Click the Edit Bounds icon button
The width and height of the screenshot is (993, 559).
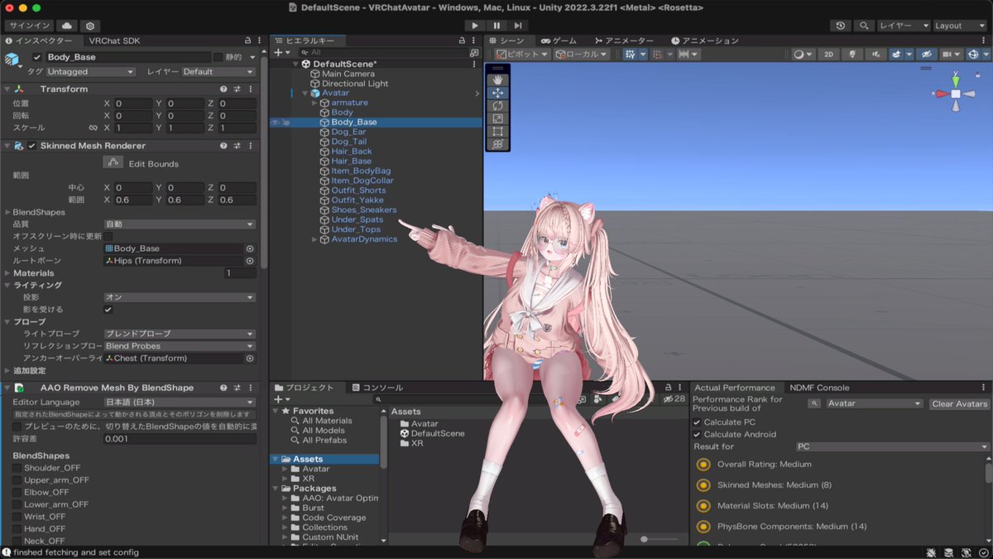coord(113,162)
